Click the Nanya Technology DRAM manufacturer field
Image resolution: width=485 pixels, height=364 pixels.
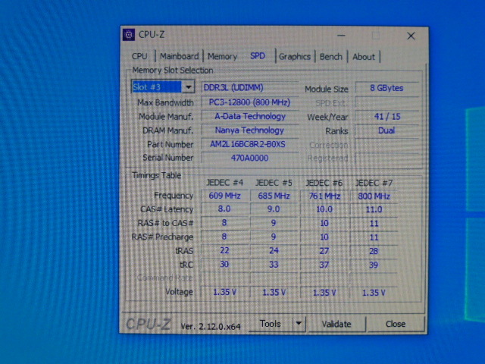click(249, 130)
